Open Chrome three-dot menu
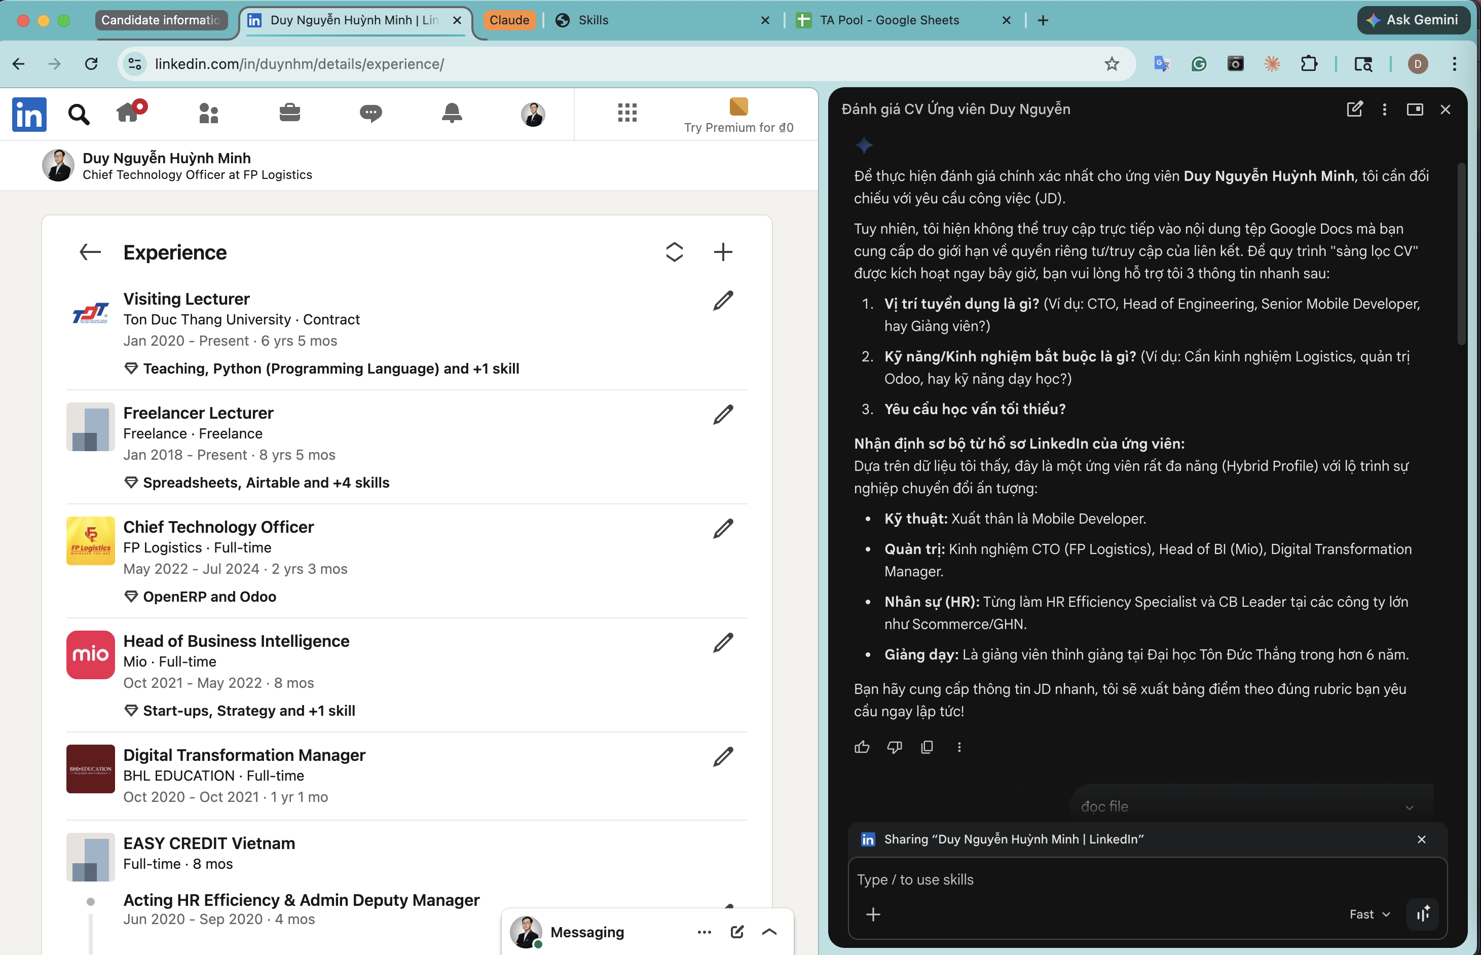1481x955 pixels. tap(1454, 64)
